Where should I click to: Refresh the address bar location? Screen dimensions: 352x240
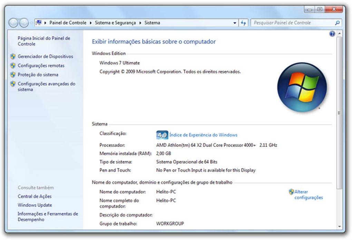[x=243, y=23]
